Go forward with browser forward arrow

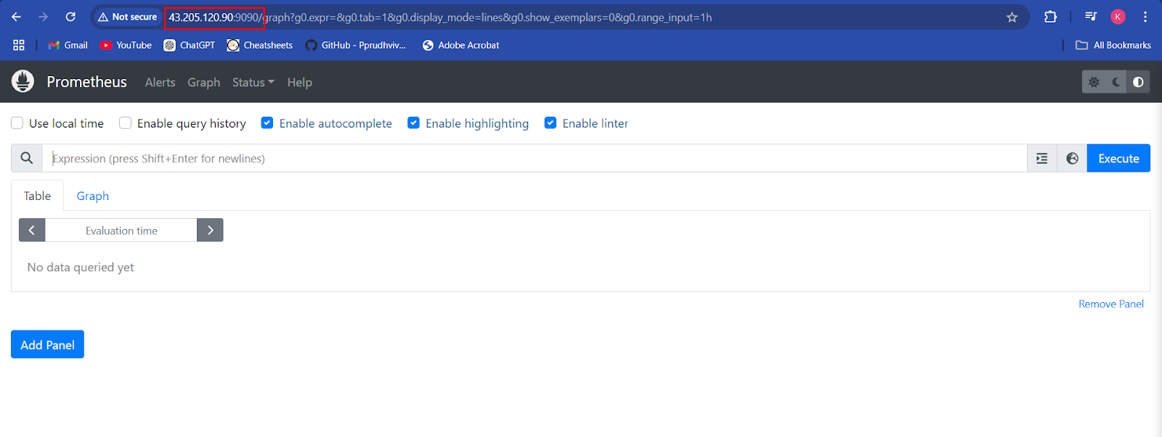tap(43, 17)
